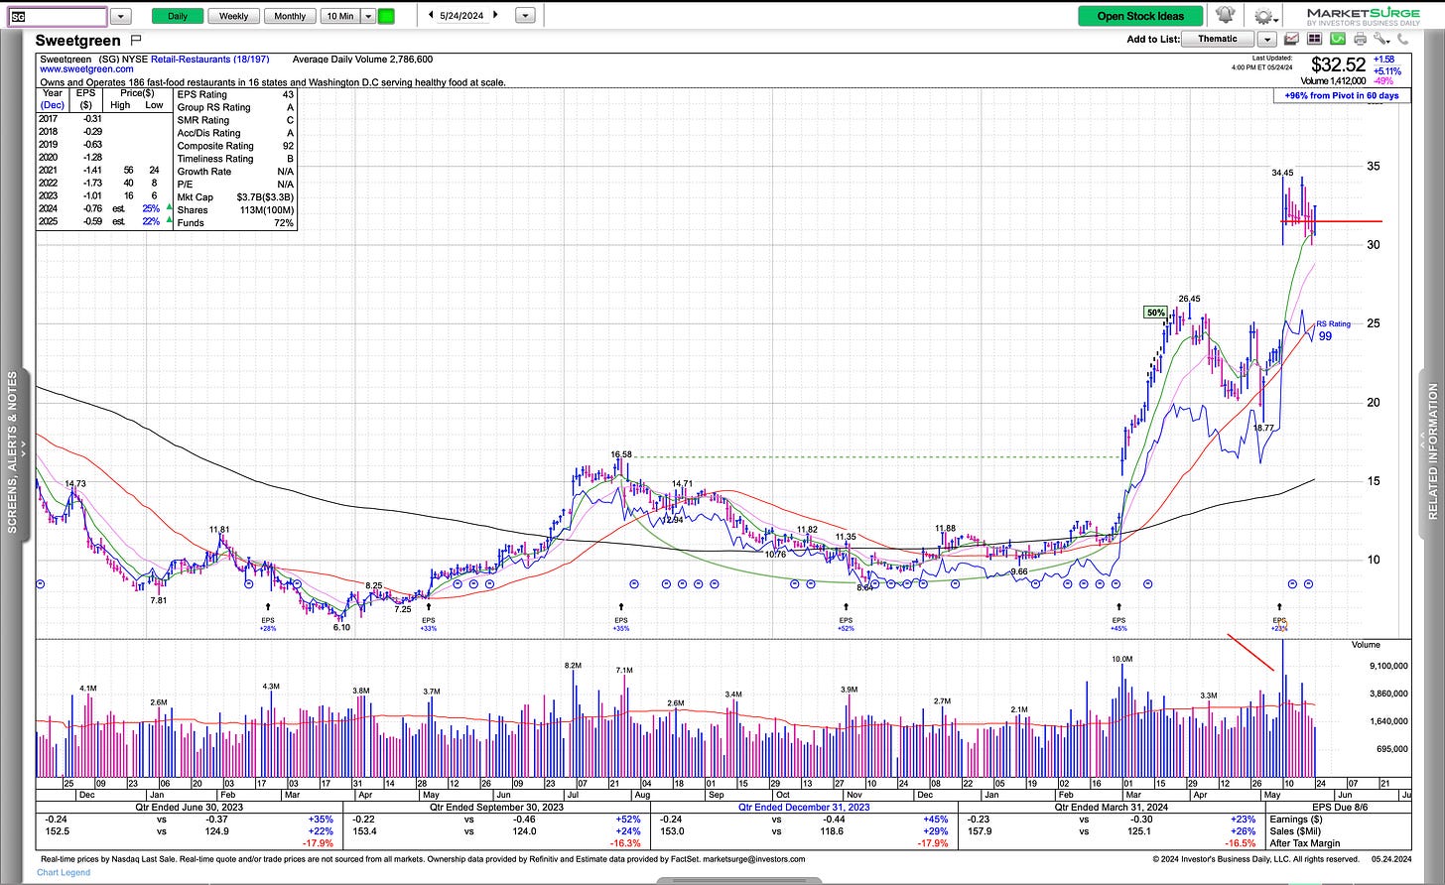Image resolution: width=1445 pixels, height=885 pixels.
Task: Click the 5/24/2024 date field
Action: [463, 15]
